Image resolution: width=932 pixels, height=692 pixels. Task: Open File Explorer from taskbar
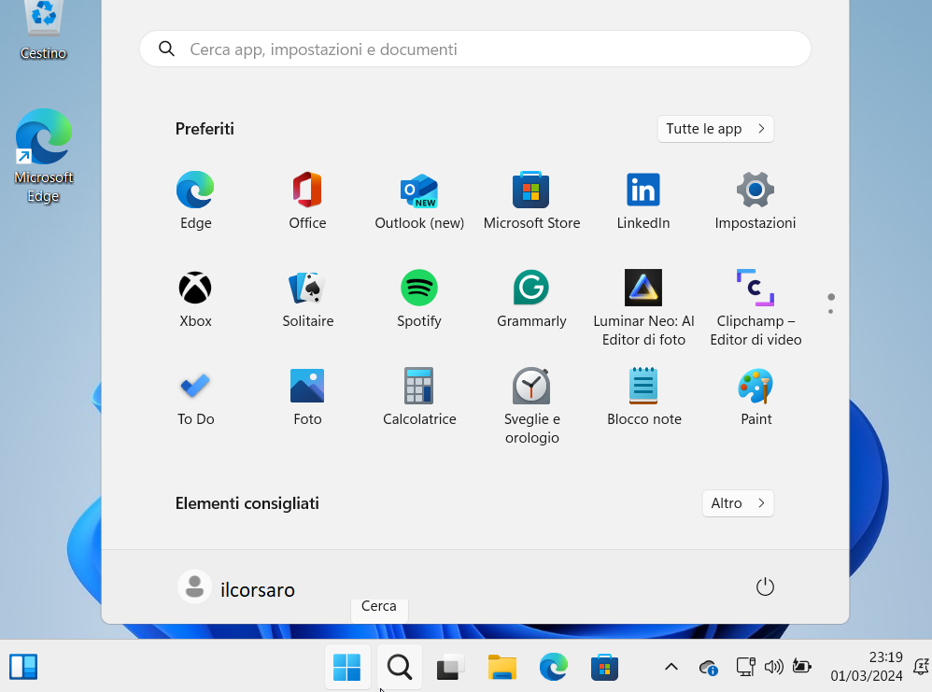[502, 667]
